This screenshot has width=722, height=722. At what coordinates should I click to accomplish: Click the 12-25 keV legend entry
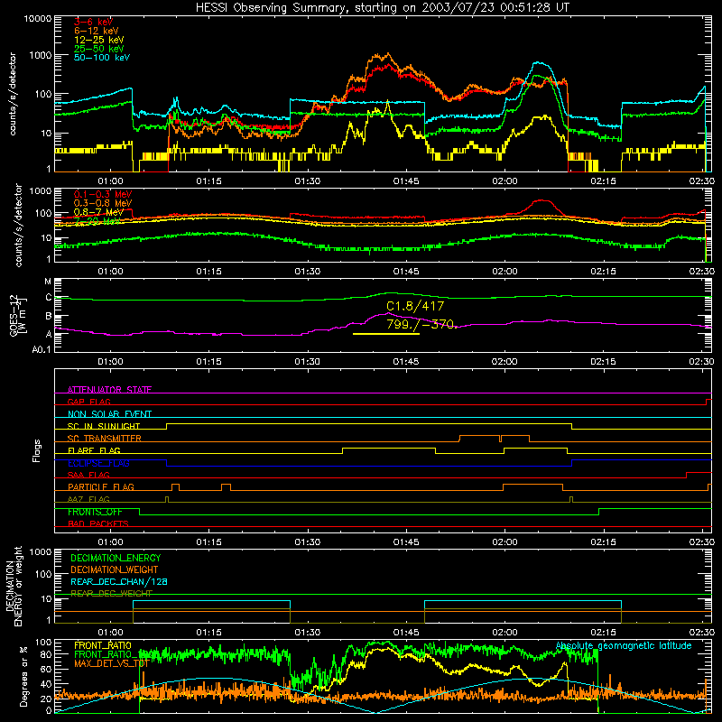tap(98, 40)
